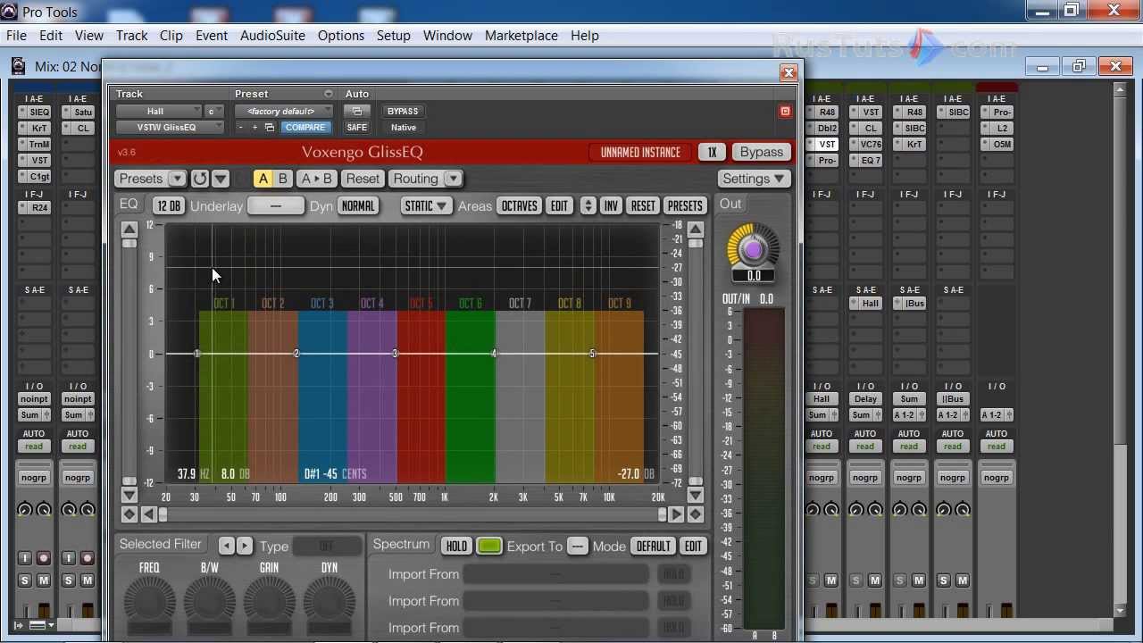Click the Export To dash selector
The width and height of the screenshot is (1143, 643).
[578, 546]
